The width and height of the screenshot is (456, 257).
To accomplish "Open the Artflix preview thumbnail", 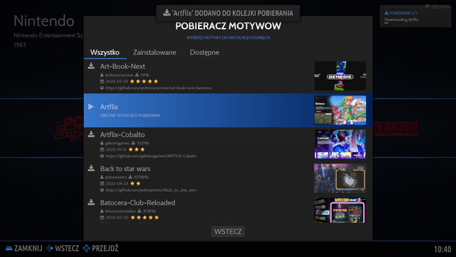I will pyautogui.click(x=340, y=110).
